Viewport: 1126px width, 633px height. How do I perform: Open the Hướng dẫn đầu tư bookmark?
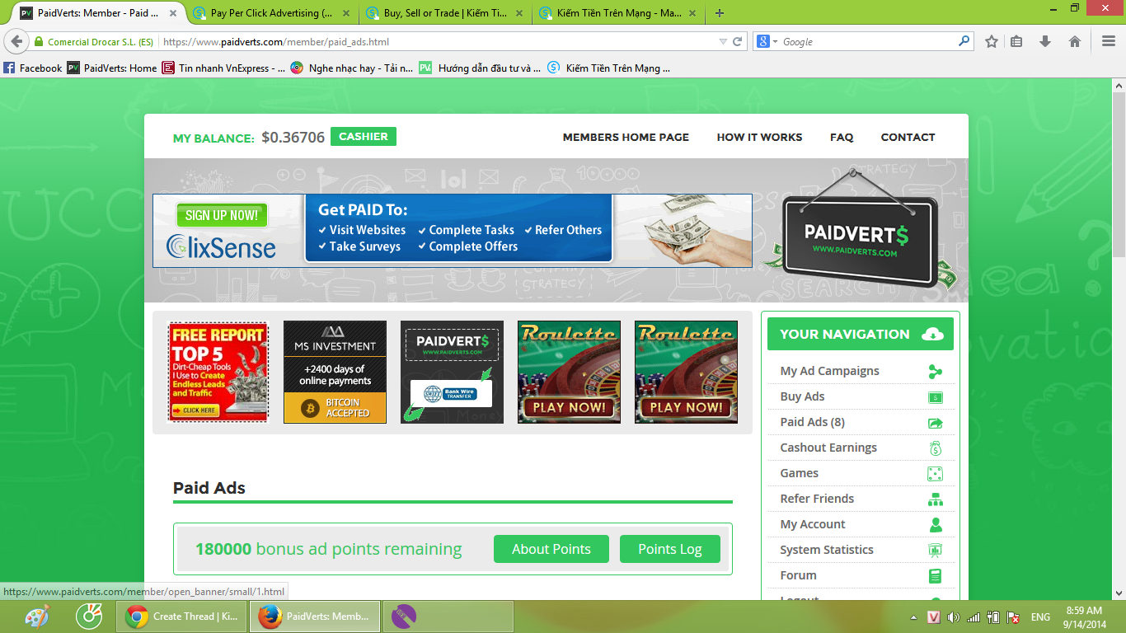click(x=480, y=68)
